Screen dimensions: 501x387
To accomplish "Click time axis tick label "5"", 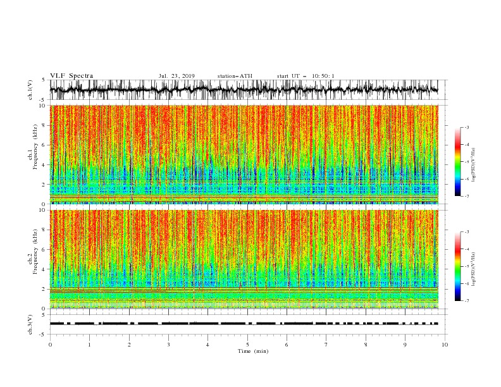I will tap(247, 345).
